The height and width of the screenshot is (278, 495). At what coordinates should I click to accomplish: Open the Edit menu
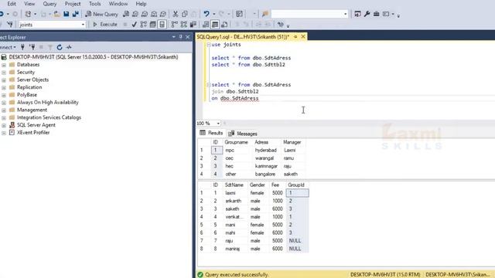point(12,4)
